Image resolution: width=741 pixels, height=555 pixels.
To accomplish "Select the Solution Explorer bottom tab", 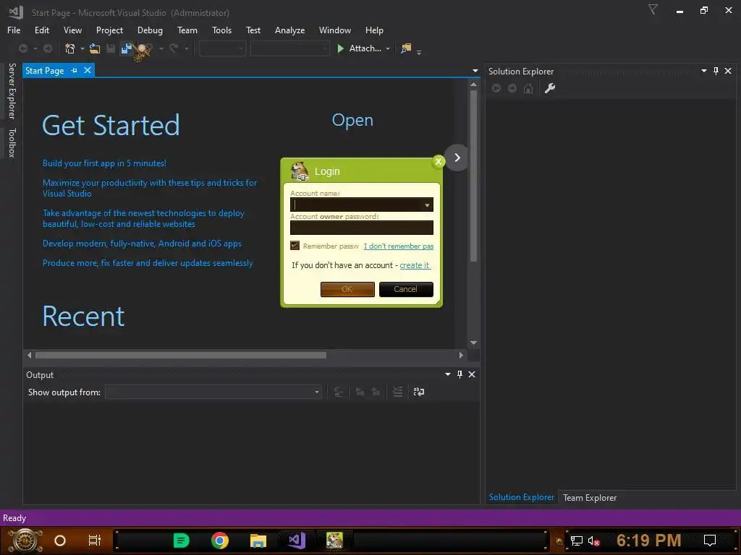I will pyautogui.click(x=521, y=497).
